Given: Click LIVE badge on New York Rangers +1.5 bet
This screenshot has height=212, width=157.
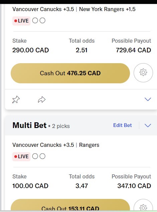Looking at the screenshot, I should [x=21, y=21].
